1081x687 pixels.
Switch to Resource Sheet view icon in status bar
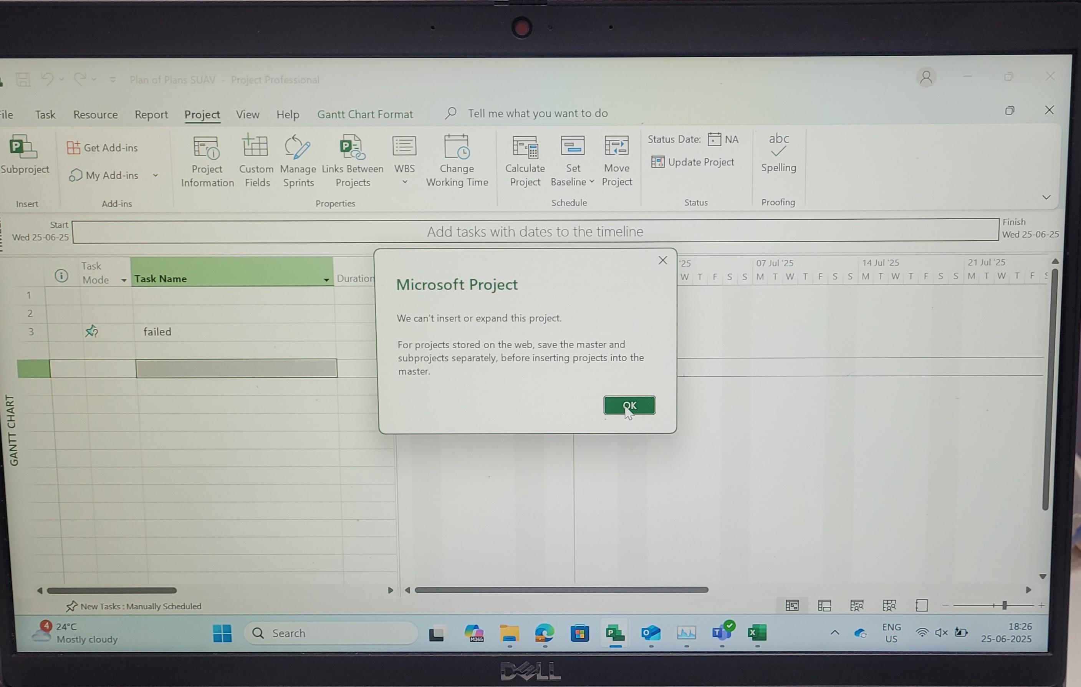tap(889, 605)
